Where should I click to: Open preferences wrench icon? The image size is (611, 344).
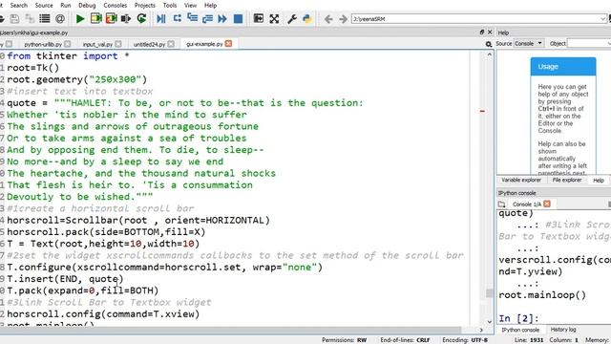click(x=292, y=18)
